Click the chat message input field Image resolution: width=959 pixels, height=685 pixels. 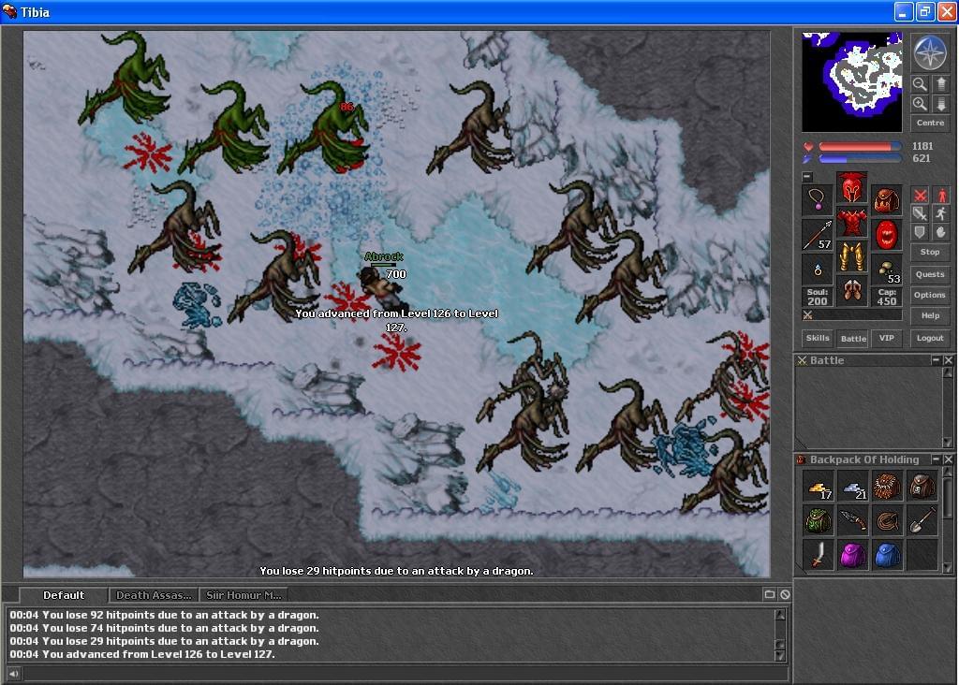tap(405, 674)
